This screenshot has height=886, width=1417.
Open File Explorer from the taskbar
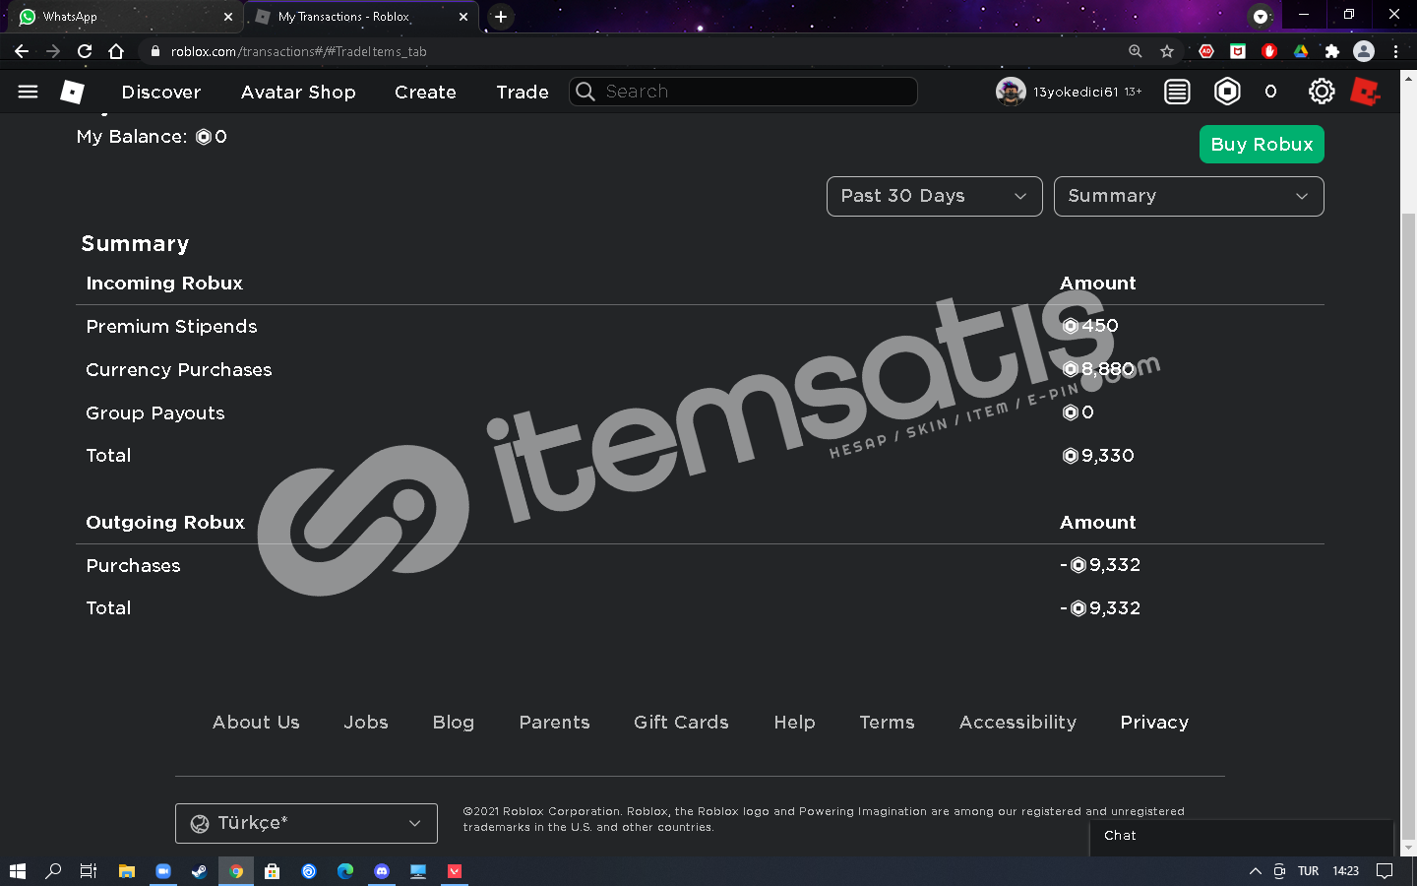[x=126, y=871]
